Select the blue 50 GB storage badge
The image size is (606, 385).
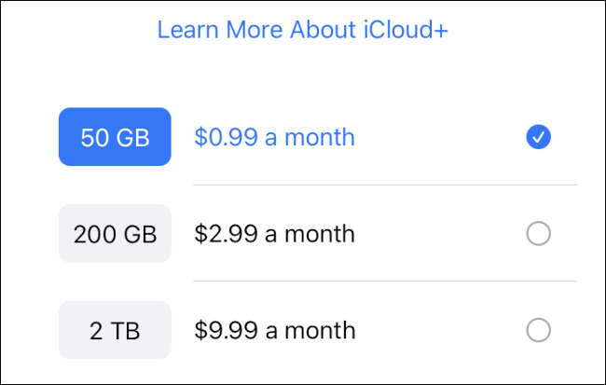point(115,137)
